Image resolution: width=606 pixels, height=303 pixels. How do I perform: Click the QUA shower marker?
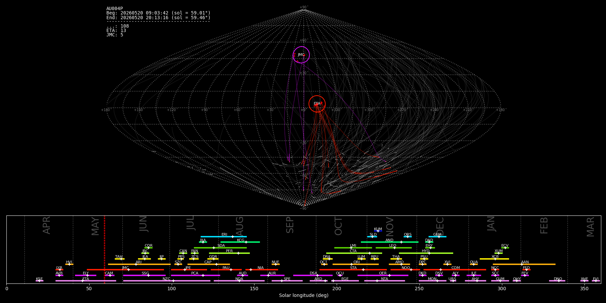click(474, 264)
